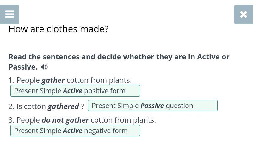Click sentence 3 'People do not gather cotton'
Screen dimensions: 253x146
[82, 120]
